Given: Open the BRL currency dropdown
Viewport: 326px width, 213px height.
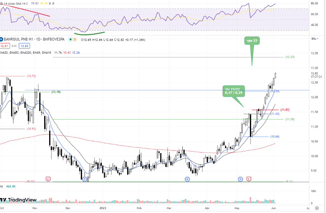Looking at the screenshot, I should click(314, 39).
